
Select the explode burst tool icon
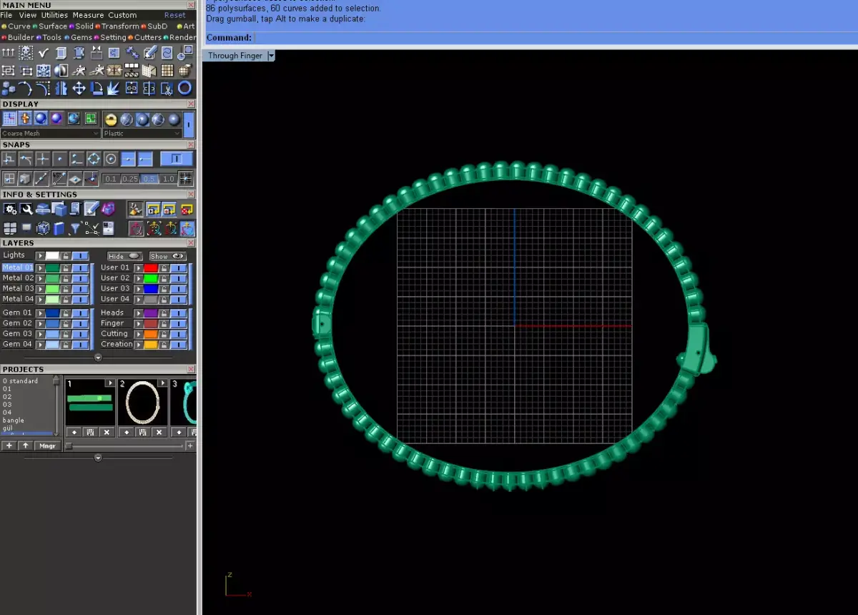pos(113,87)
